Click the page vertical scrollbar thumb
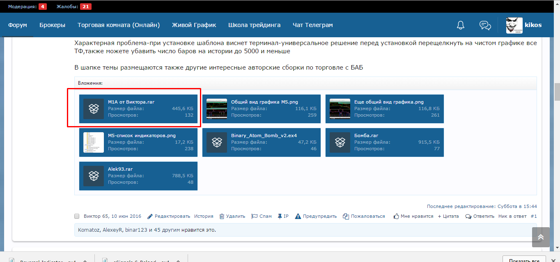 click(557, 92)
